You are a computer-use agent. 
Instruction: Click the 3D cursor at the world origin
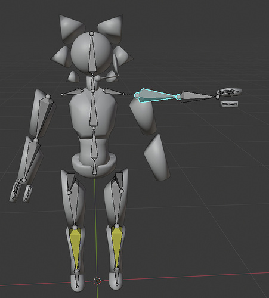(x=97, y=281)
